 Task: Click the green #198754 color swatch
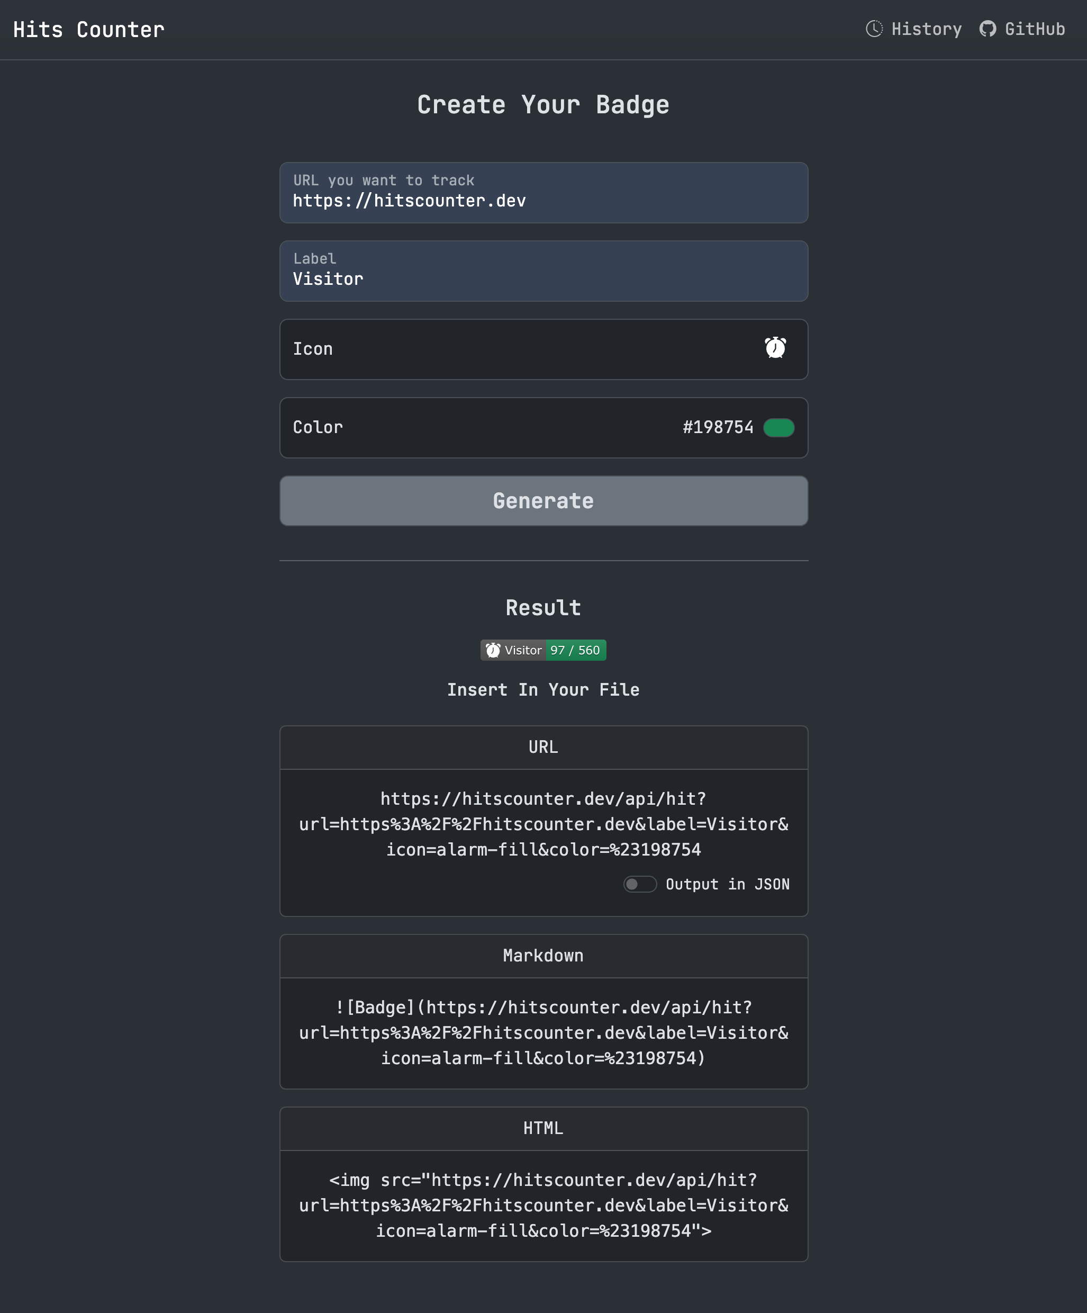[x=778, y=427]
